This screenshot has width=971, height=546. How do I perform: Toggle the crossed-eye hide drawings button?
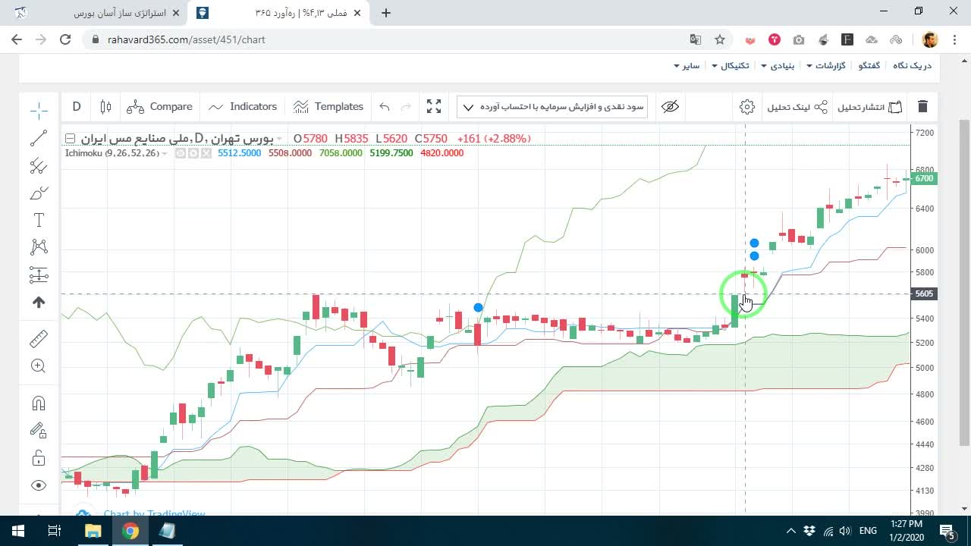(670, 107)
